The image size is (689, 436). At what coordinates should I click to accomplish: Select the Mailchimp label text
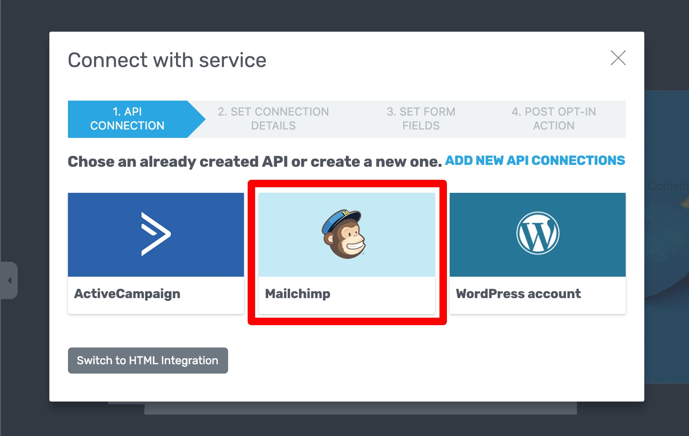(x=298, y=294)
